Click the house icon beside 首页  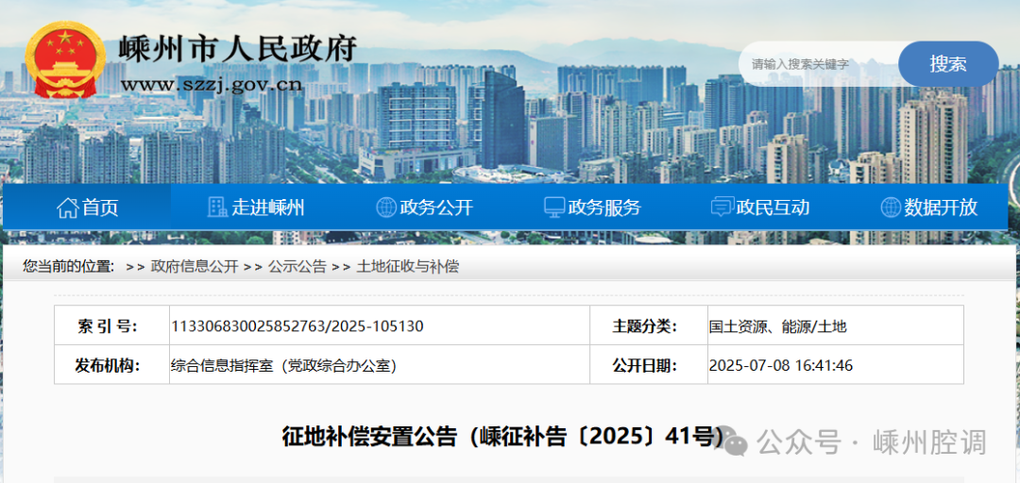67,208
